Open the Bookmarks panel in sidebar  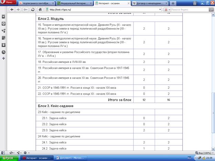(3, 17)
